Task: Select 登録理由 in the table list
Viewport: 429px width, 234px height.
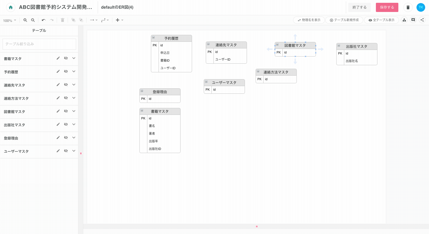Action: click(11, 138)
